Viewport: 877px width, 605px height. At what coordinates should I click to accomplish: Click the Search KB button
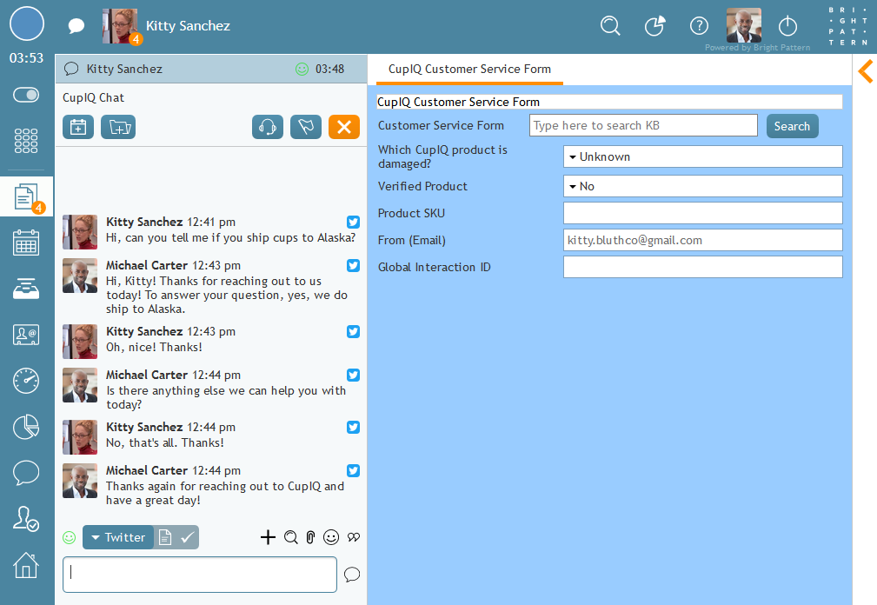(x=792, y=126)
